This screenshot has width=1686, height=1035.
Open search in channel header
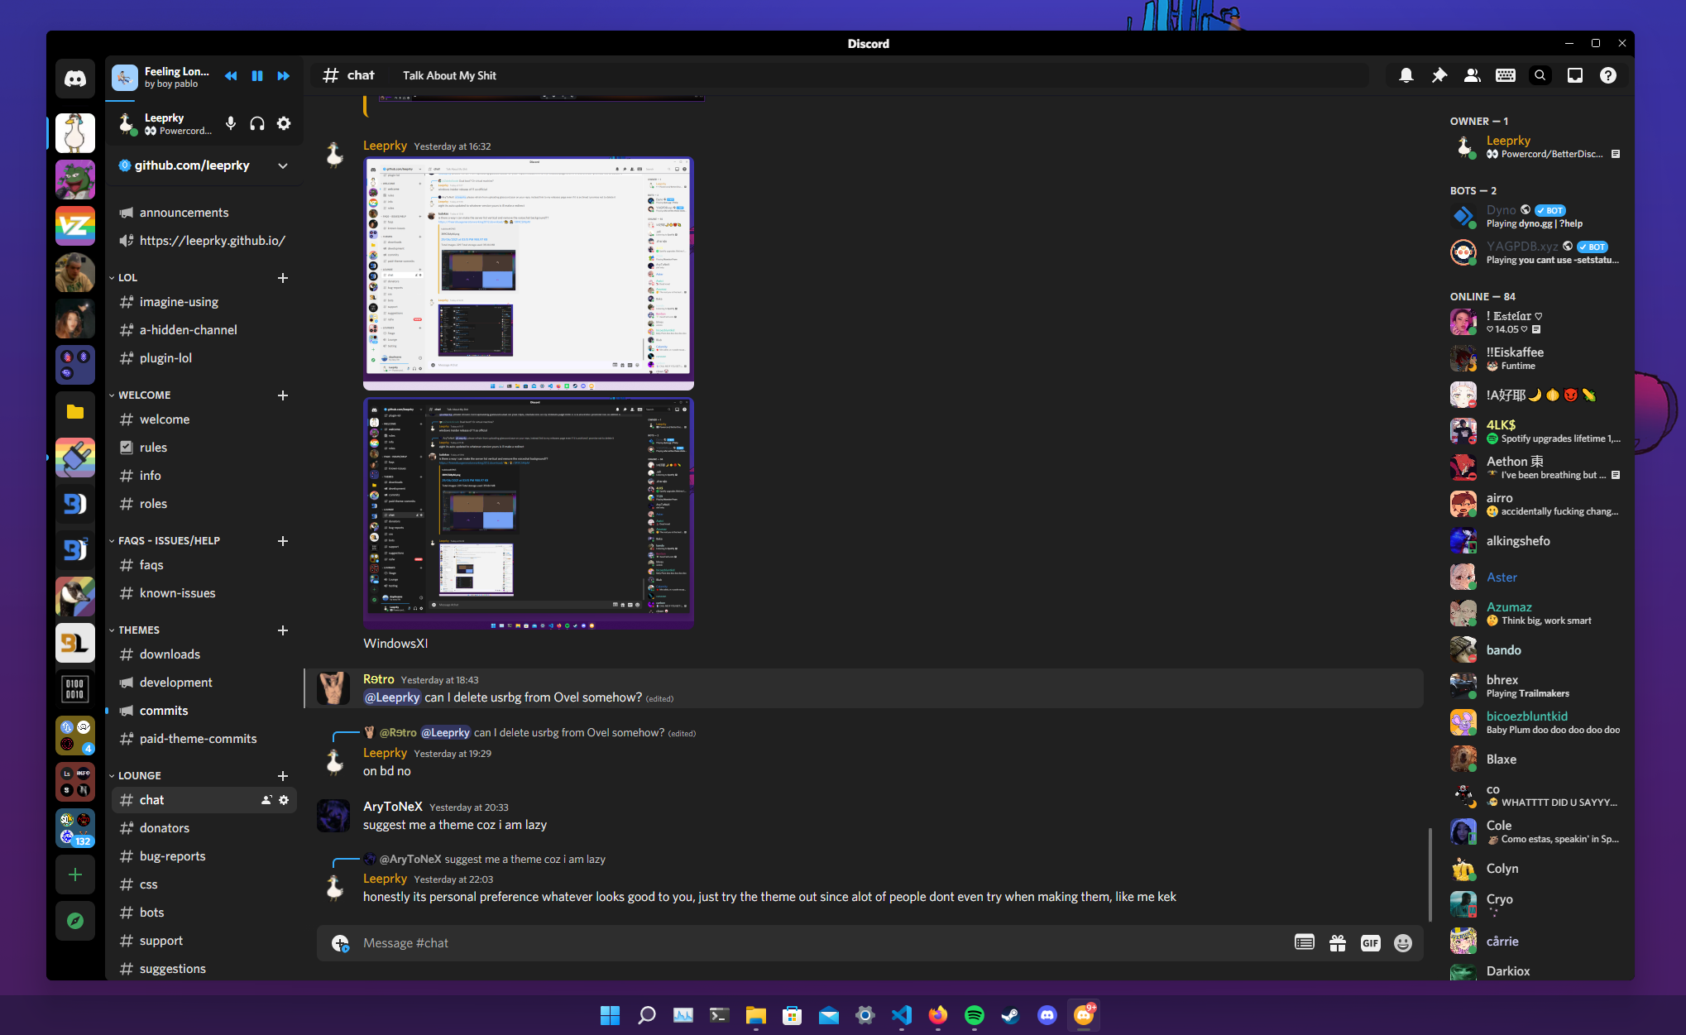[1540, 75]
